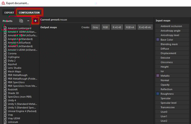Pick the Emissive input map

(x=172, y=58)
